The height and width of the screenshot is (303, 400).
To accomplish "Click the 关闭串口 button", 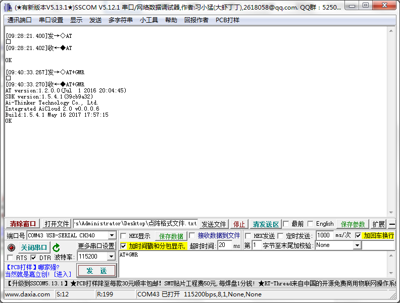I will click(x=34, y=247).
